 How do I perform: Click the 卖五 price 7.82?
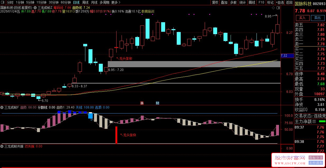point(321,25)
